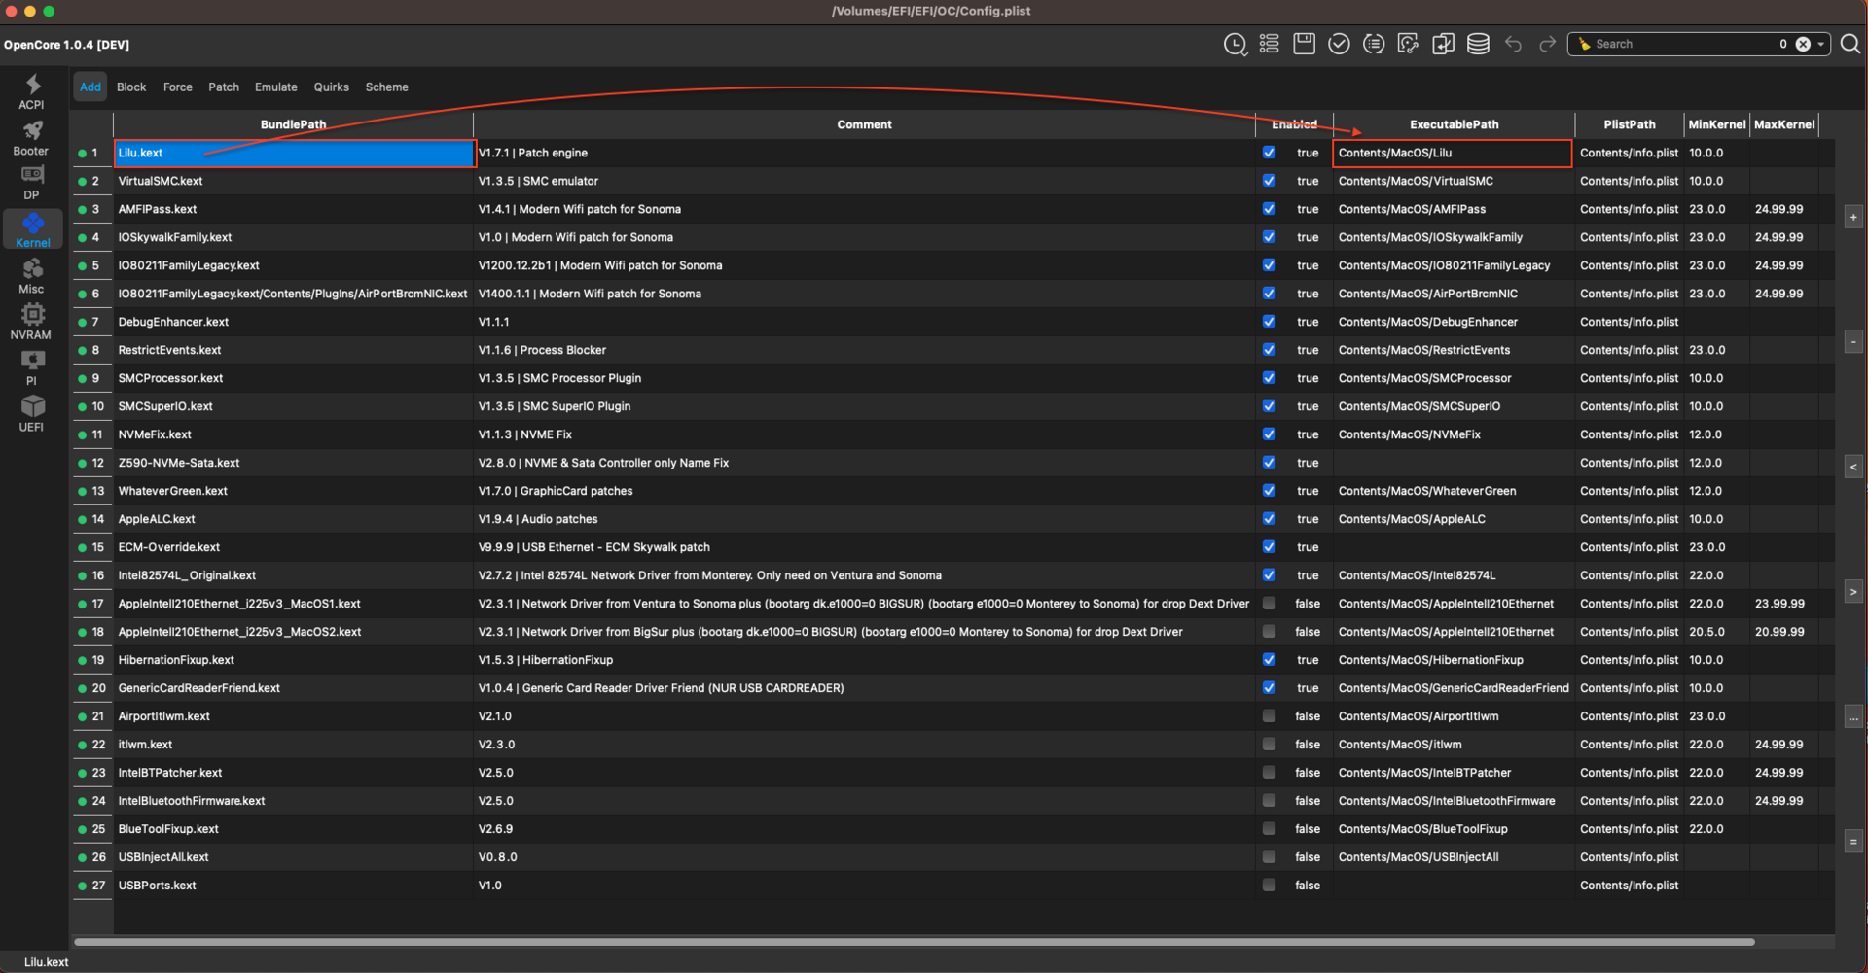1868x973 pixels.
Task: Click the DebugEnhancer.kext bundle cell
Action: (293, 322)
